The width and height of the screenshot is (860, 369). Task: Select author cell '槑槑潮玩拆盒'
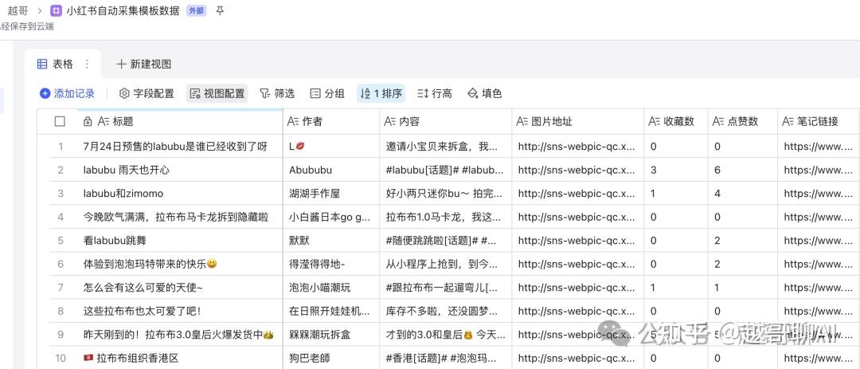(x=331, y=335)
